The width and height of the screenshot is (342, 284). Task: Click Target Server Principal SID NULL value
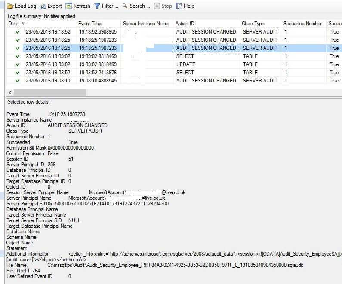point(74,220)
